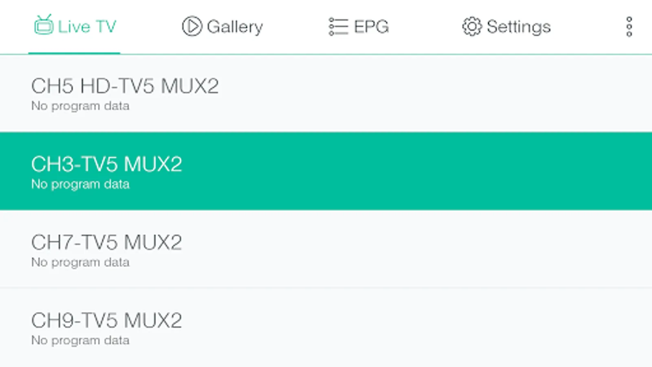Select the CH3-TV5 MUX2 channel name

point(106,164)
